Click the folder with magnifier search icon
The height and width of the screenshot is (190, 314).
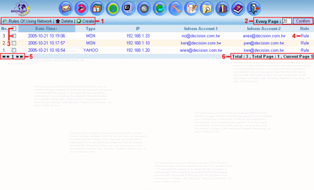click(207, 8)
